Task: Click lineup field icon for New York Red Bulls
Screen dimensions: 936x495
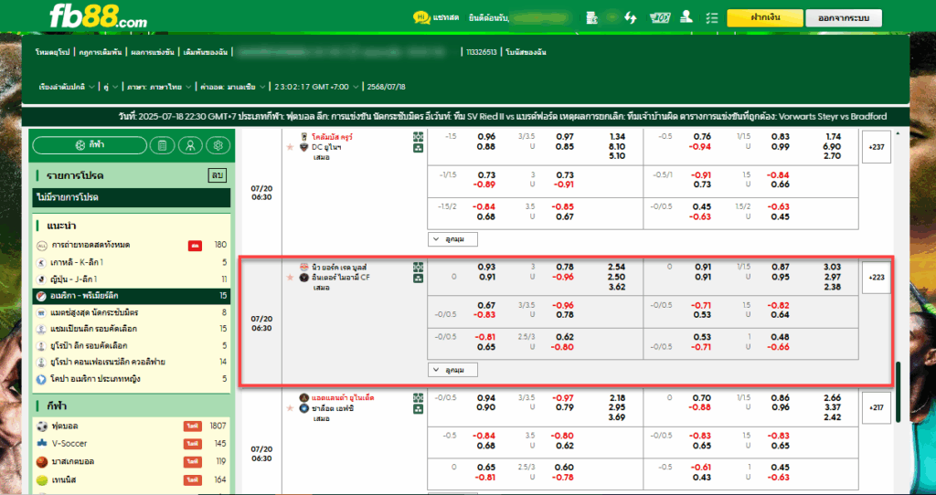Action: tap(419, 268)
